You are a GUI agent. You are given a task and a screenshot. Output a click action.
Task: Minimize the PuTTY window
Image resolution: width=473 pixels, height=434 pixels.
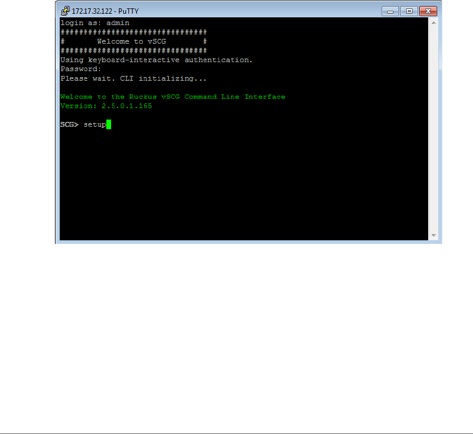390,11
